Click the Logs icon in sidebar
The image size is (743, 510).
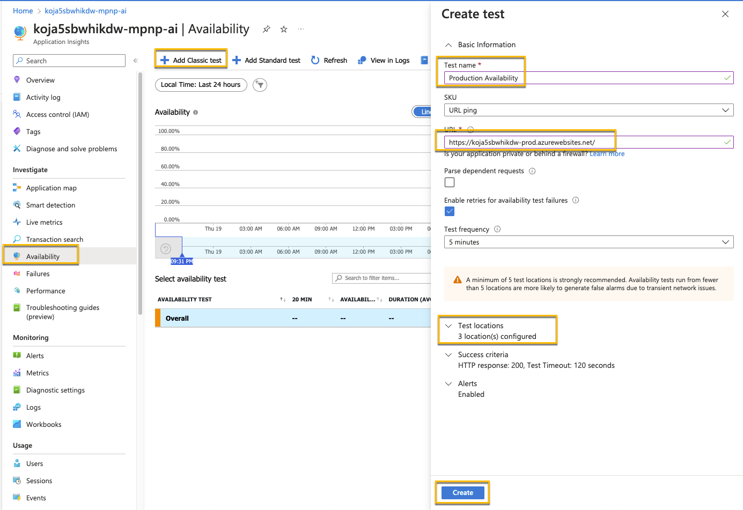tap(17, 407)
